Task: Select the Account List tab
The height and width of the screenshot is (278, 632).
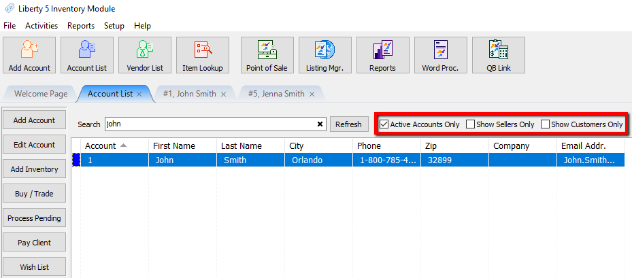Action: point(110,94)
